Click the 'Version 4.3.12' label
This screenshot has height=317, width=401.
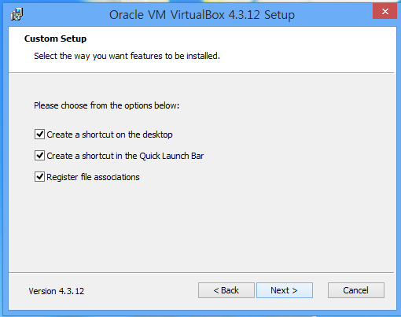57,291
